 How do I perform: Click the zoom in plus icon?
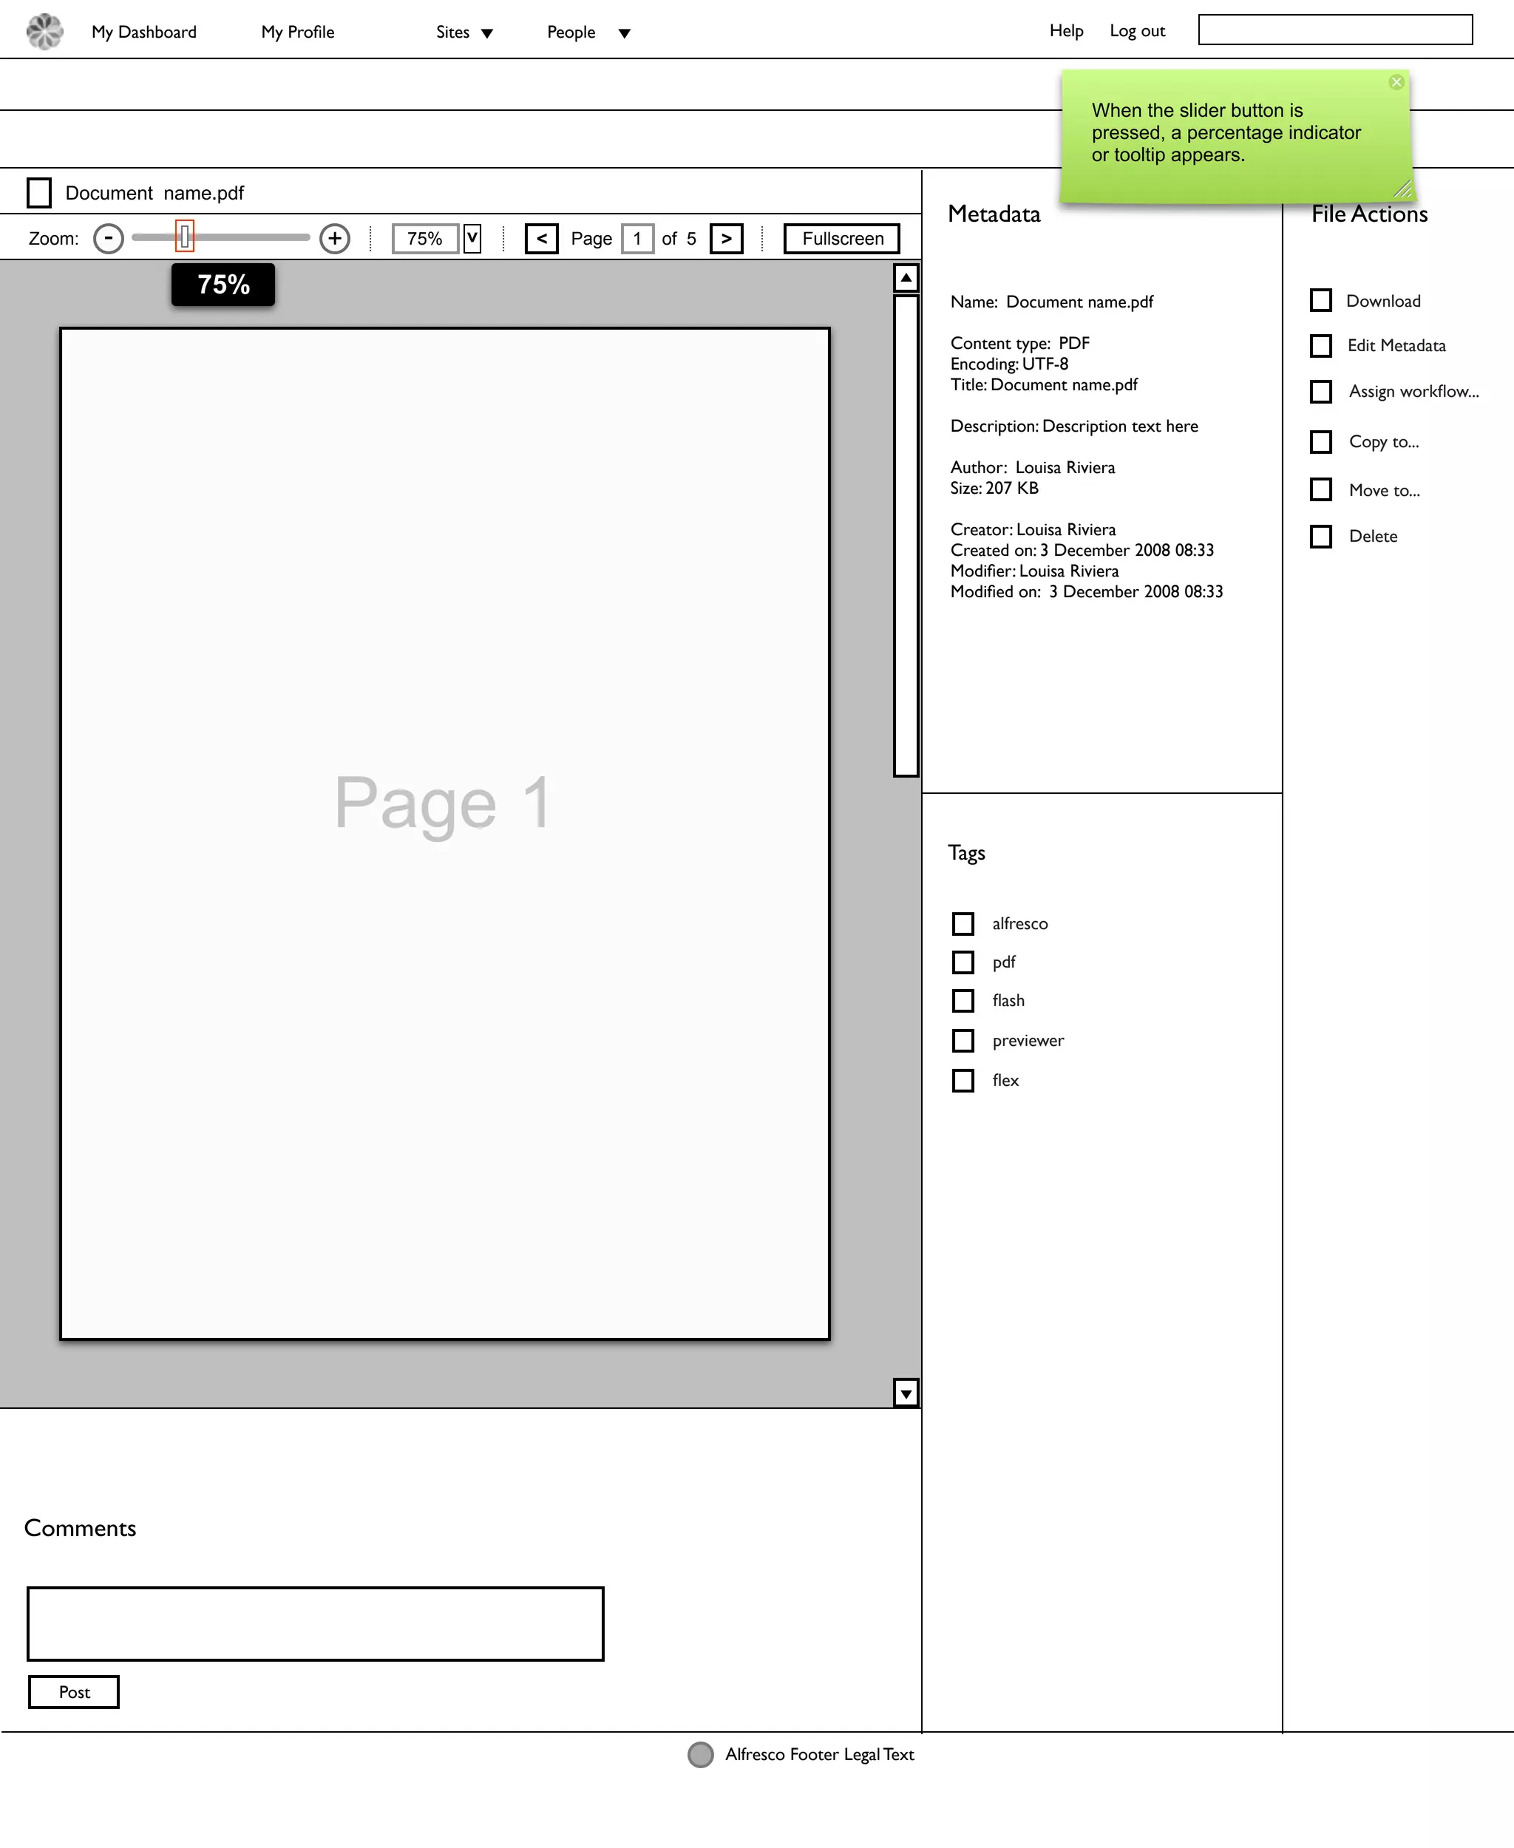(335, 238)
